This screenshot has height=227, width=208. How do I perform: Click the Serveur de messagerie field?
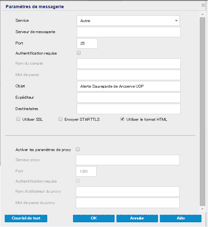click(x=128, y=32)
